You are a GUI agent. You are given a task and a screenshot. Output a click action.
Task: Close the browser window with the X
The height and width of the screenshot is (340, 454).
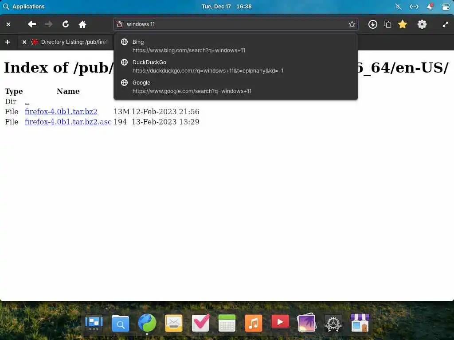8,24
